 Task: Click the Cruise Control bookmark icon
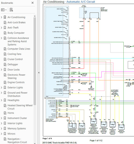(x=5, y=59)
